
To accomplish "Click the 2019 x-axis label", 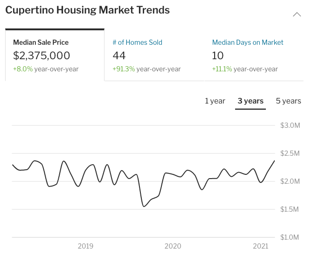I will click(x=85, y=246).
